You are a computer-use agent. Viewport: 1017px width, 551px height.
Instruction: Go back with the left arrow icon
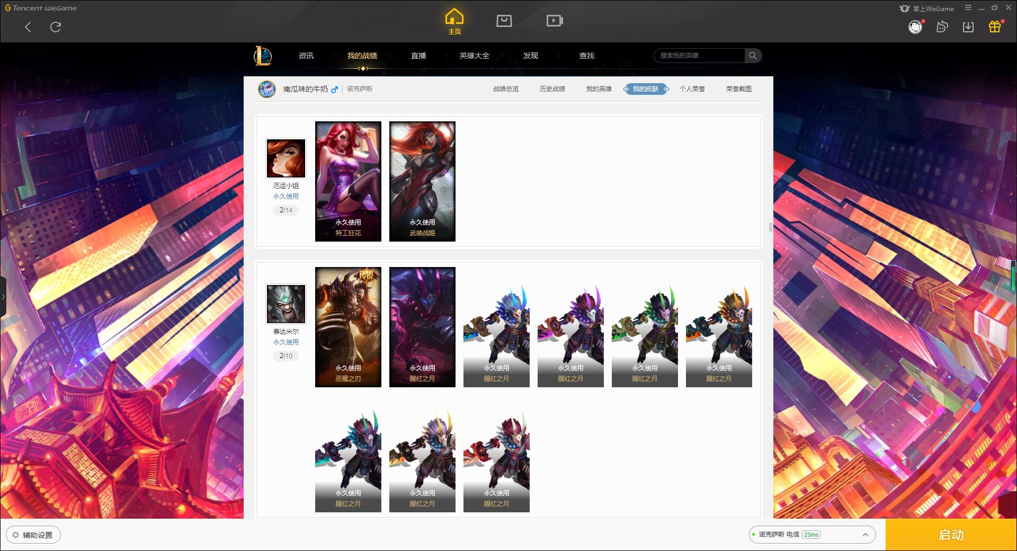pyautogui.click(x=28, y=27)
